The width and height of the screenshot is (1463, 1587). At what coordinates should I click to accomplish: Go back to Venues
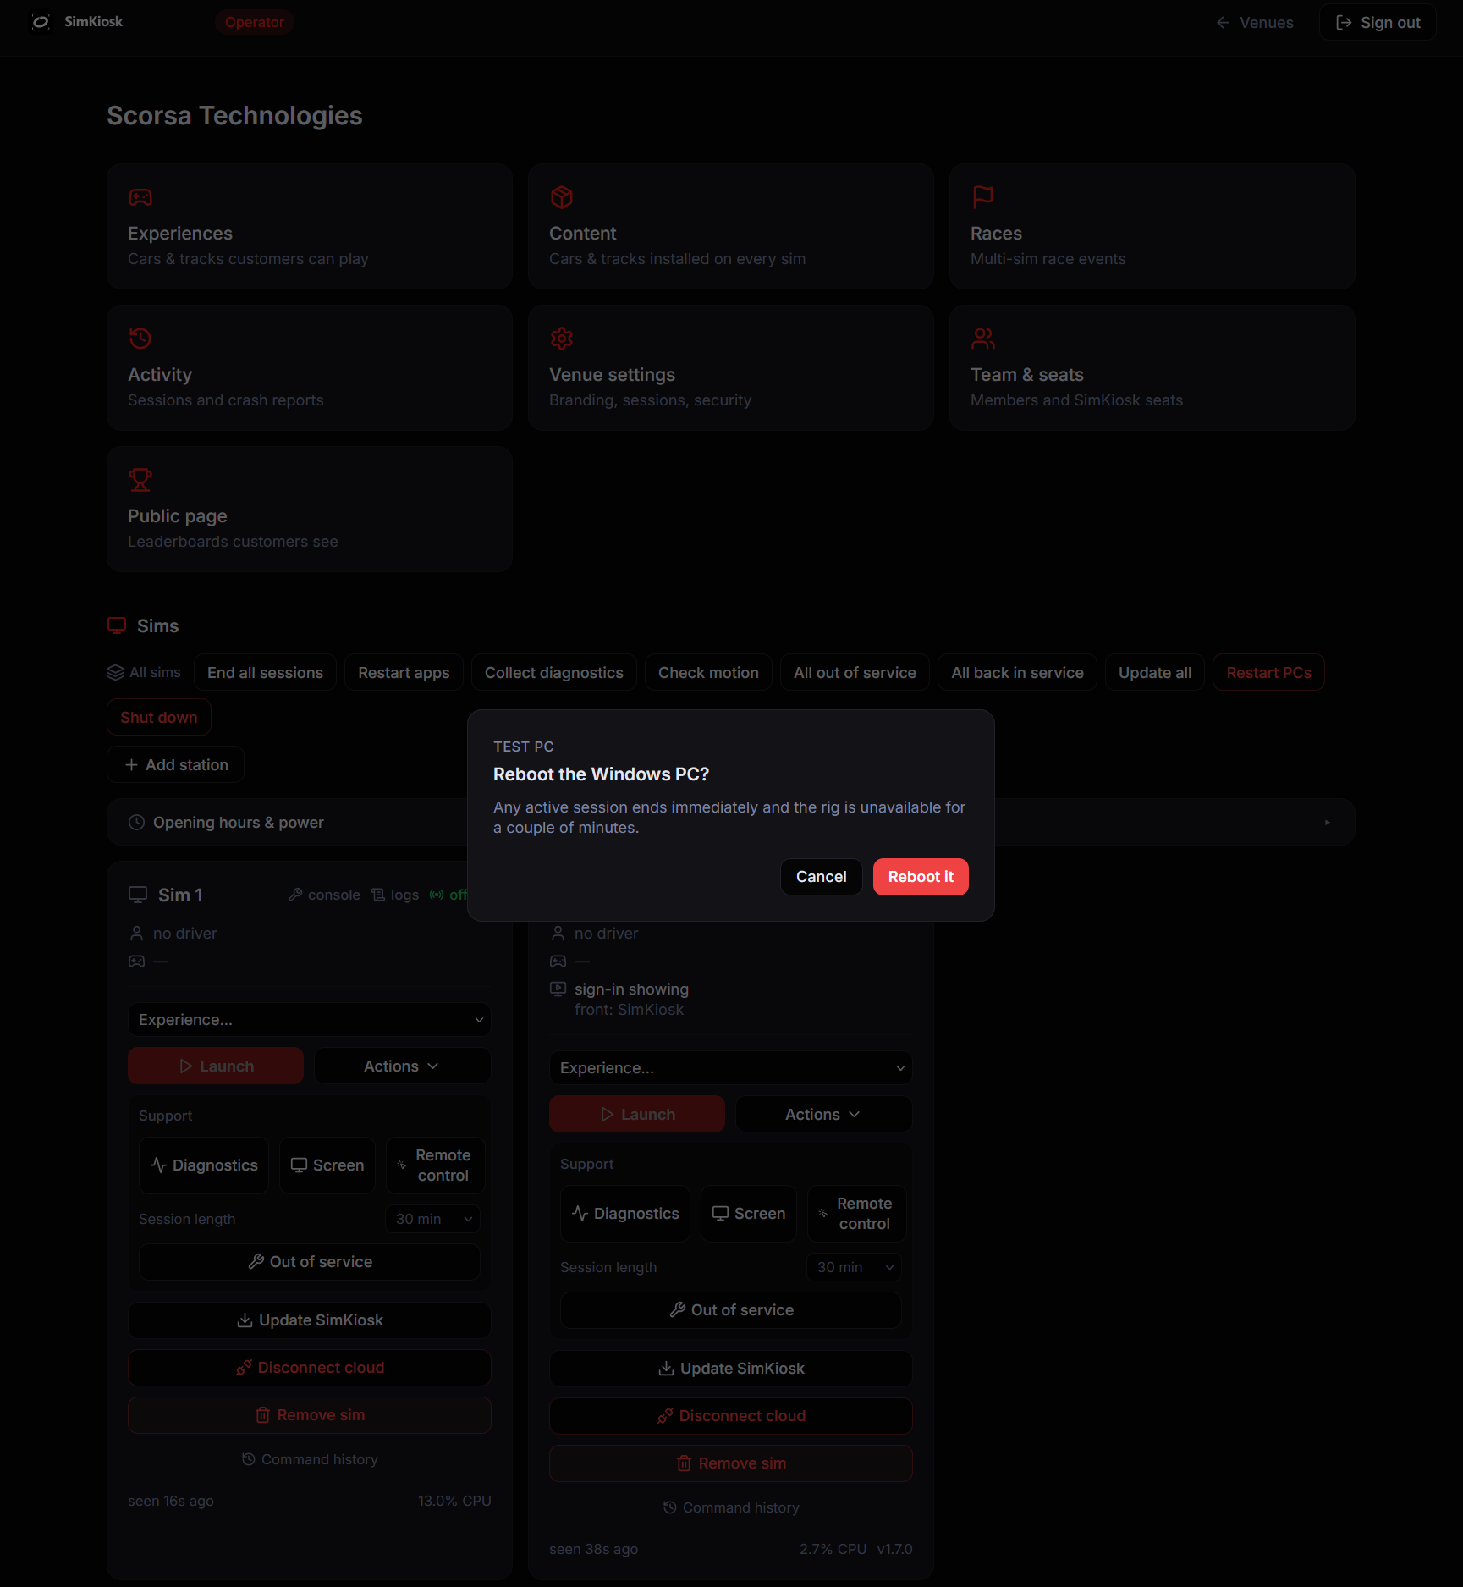click(x=1255, y=23)
